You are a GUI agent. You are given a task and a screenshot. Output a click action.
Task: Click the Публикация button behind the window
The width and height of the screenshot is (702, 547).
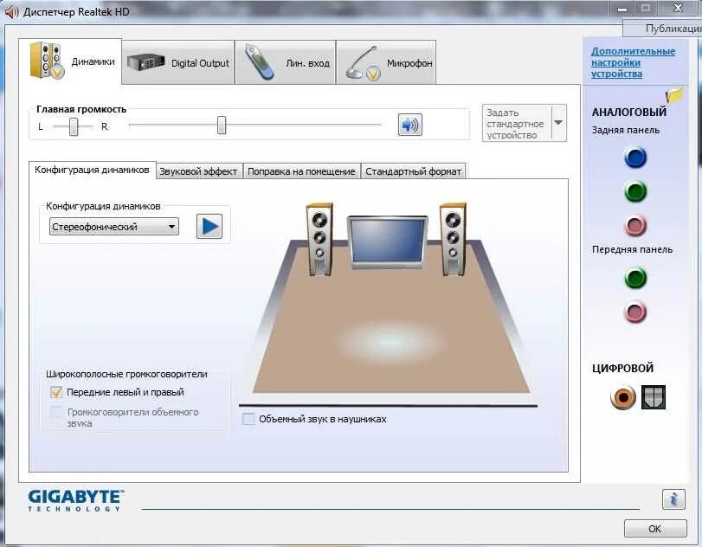click(x=662, y=29)
